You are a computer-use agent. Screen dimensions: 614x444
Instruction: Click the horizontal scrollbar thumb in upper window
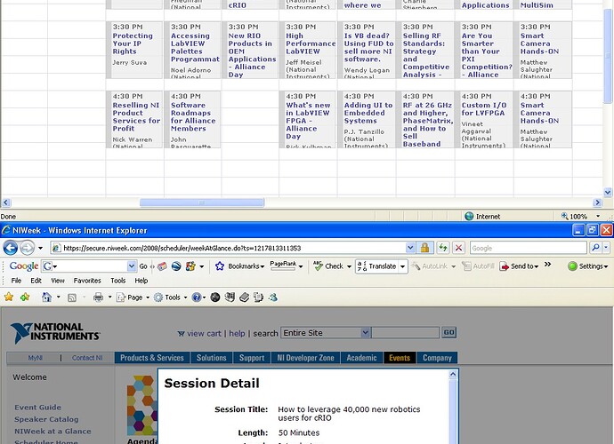tap(202, 202)
